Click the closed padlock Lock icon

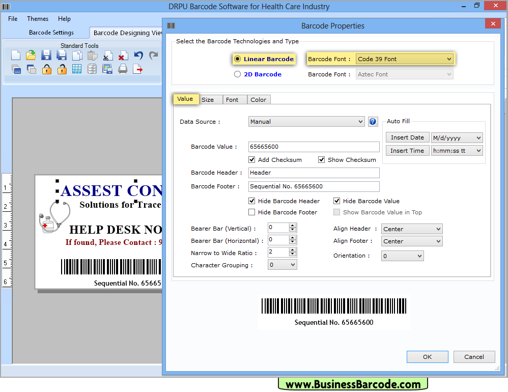[47, 69]
